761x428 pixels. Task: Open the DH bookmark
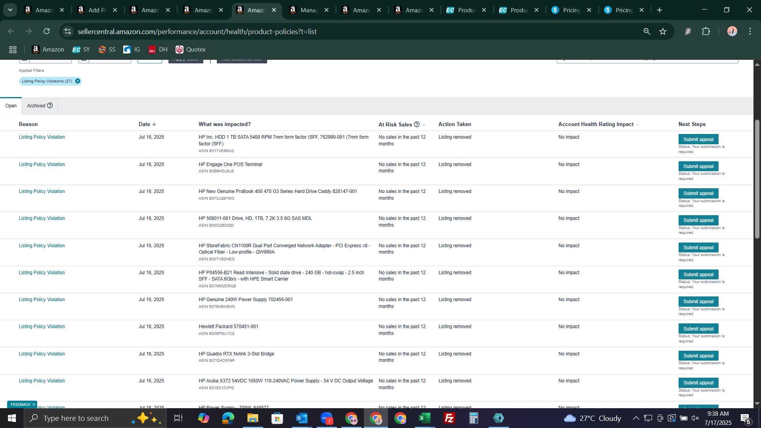[x=158, y=50]
